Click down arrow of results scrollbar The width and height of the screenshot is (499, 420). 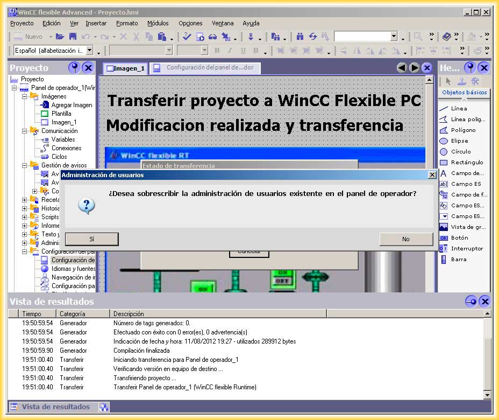pyautogui.click(x=487, y=395)
